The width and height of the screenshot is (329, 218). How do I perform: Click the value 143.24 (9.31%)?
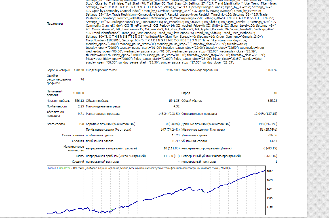[x=169, y=114]
